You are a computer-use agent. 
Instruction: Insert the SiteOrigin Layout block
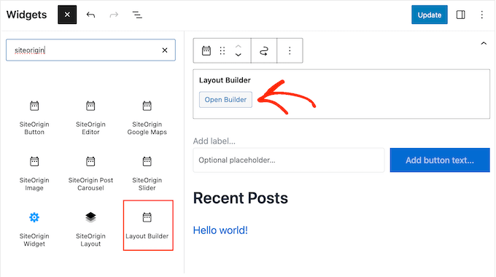[x=90, y=229]
